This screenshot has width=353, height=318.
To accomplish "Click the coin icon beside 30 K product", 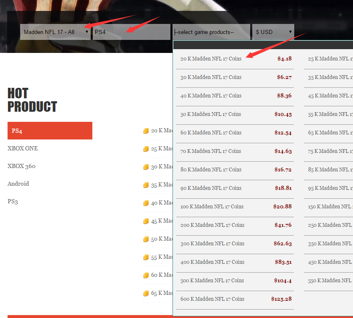I will tap(146, 167).
